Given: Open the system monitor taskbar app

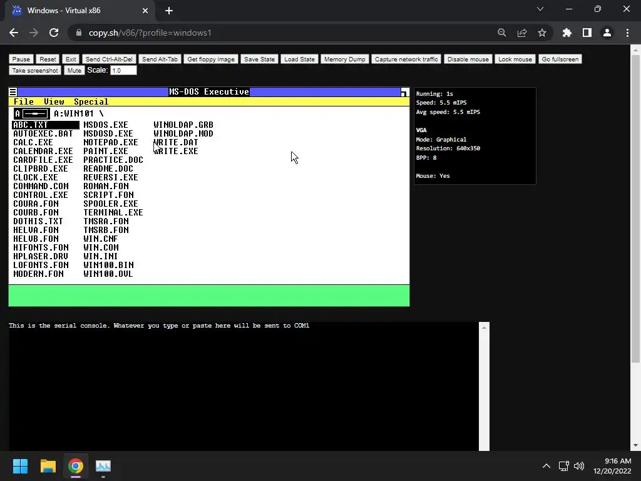Looking at the screenshot, I should pyautogui.click(x=103, y=466).
